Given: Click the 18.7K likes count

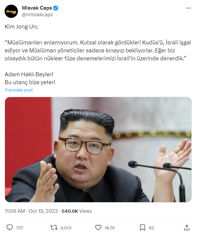Looking at the screenshot, I should [110, 228].
